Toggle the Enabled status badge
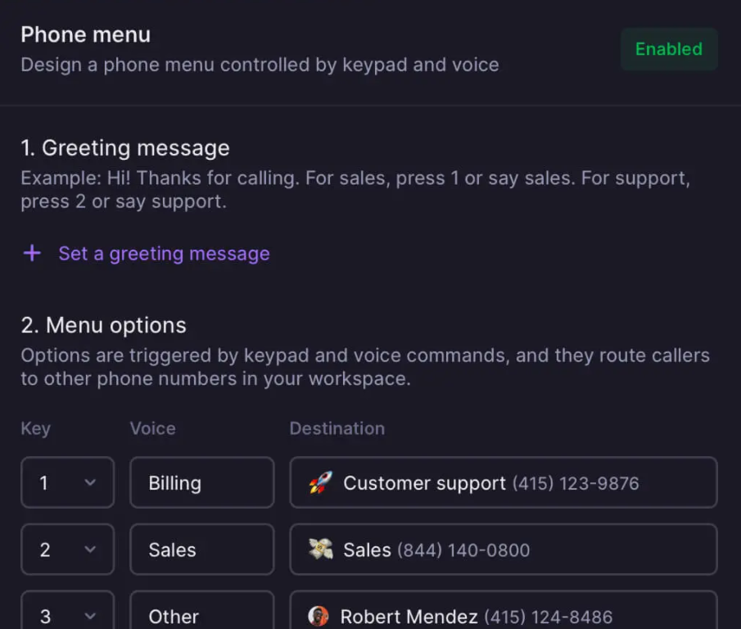 (668, 49)
